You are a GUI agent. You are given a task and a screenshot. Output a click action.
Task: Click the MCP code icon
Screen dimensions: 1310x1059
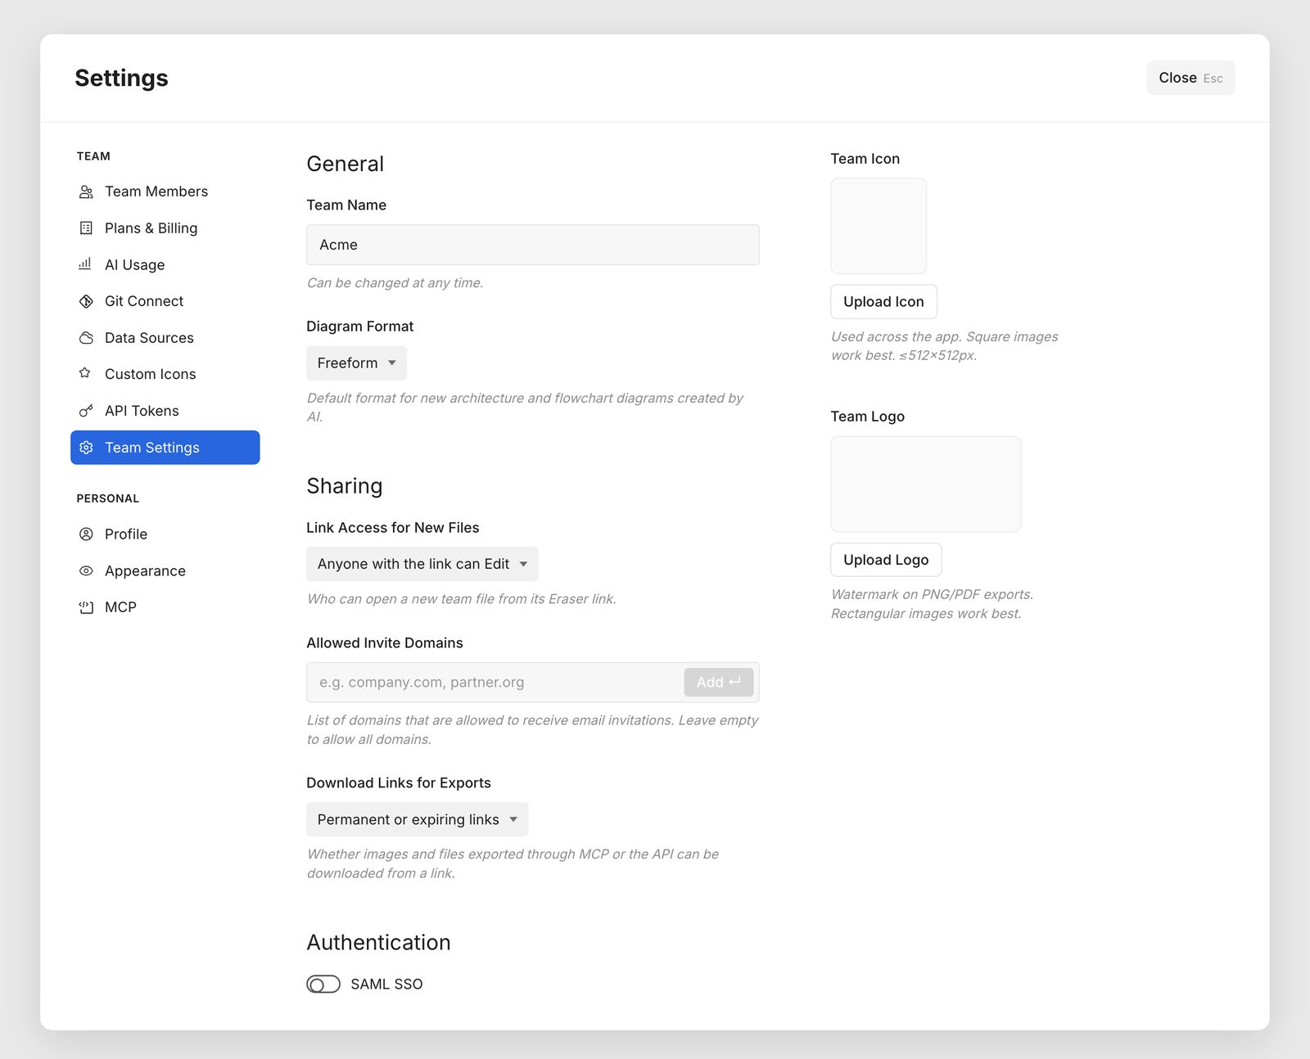click(x=86, y=607)
